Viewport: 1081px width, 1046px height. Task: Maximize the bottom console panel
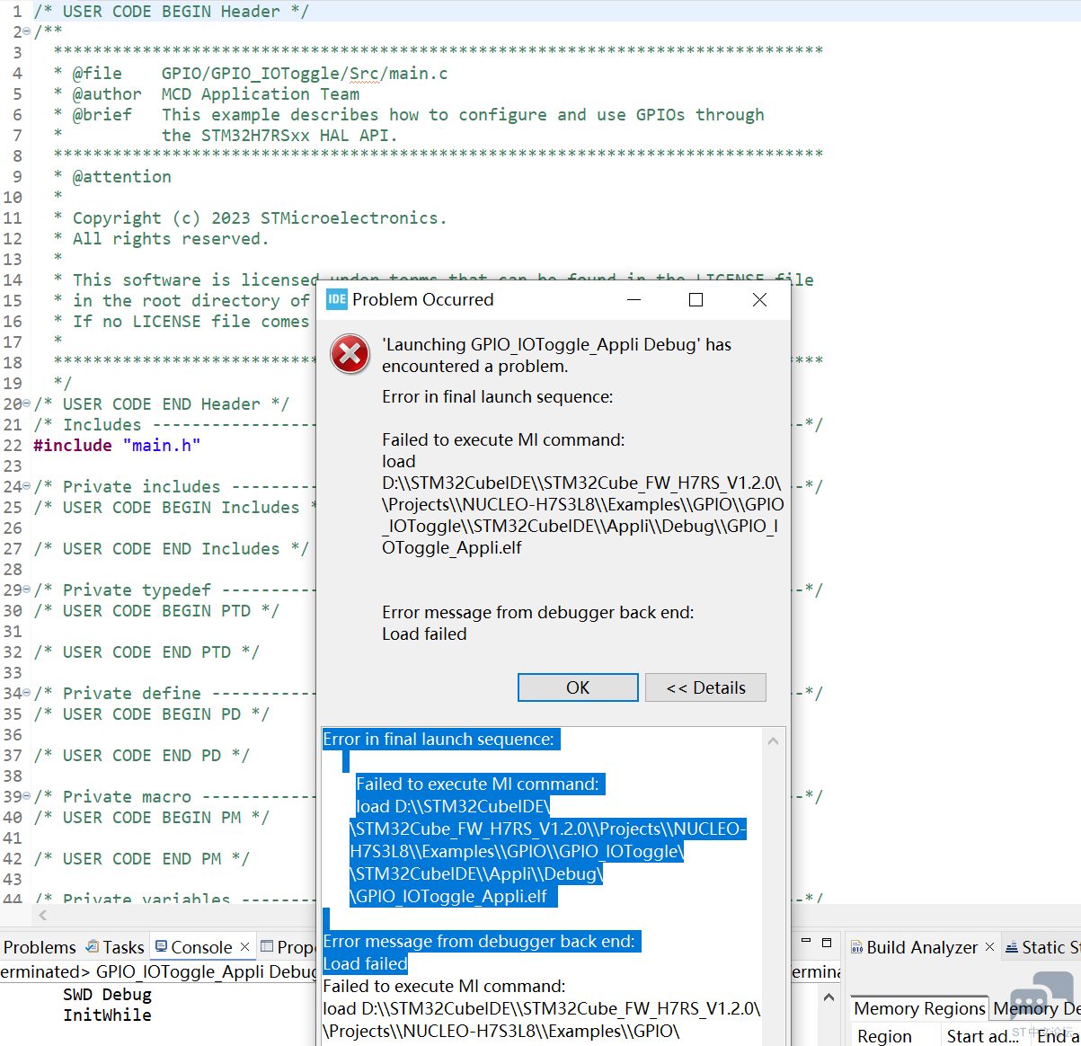click(x=827, y=942)
